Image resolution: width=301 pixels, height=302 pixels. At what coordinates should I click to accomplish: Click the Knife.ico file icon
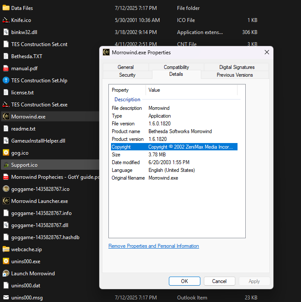6,20
